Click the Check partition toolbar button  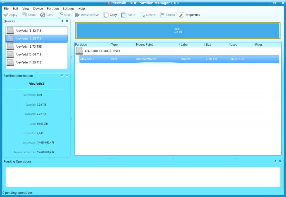point(163,15)
